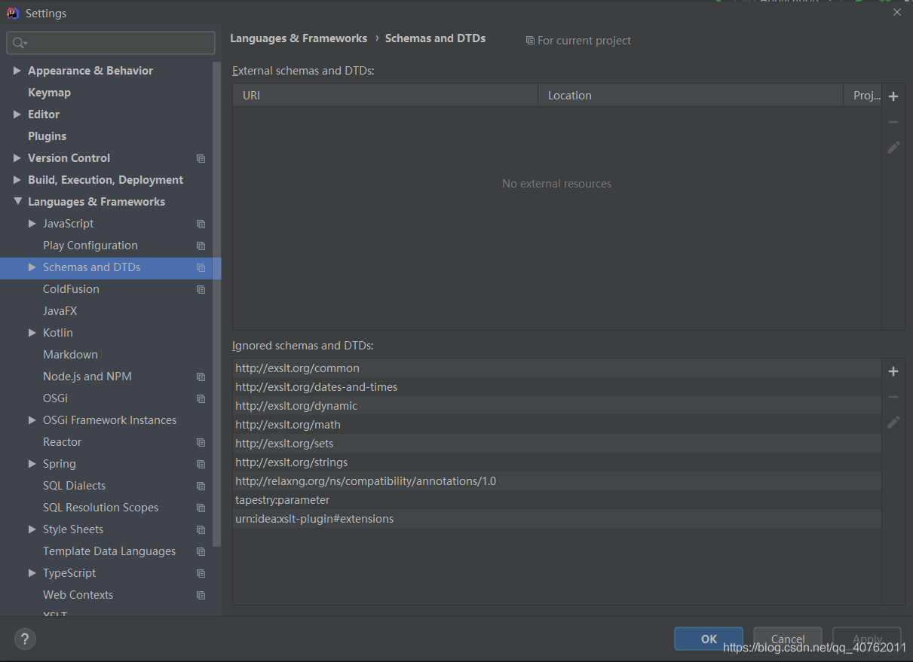
Task: Select relaxng.org compatibility annotations entry
Action: click(x=557, y=481)
